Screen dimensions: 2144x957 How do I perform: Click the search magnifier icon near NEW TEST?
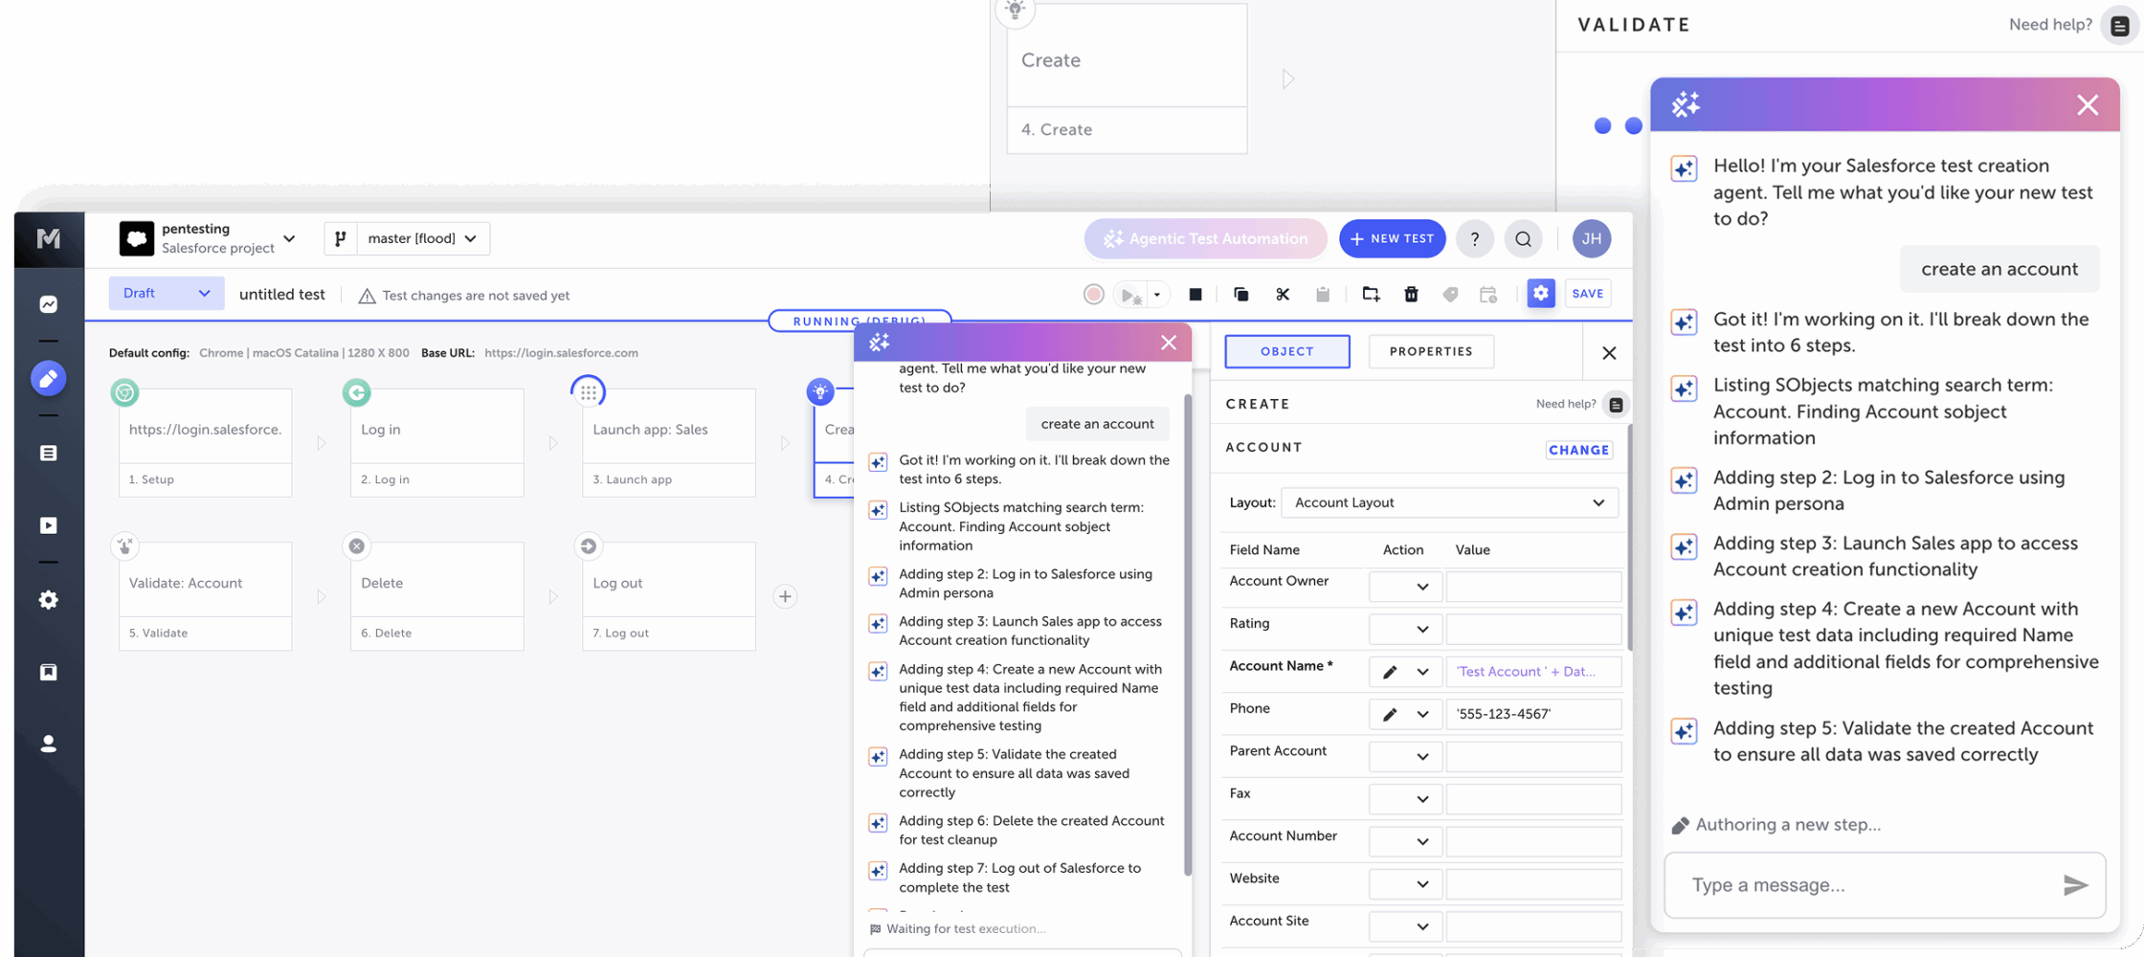tap(1523, 238)
